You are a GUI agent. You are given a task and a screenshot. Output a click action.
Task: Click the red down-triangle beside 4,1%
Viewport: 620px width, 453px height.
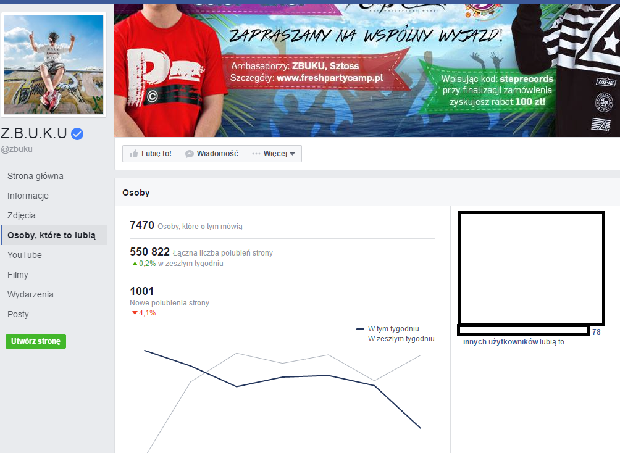(x=135, y=313)
